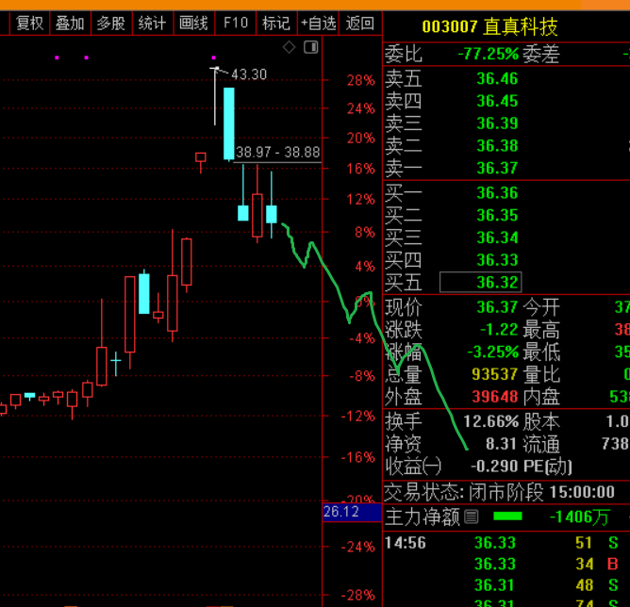Click the stock title 003007 直真科技
The height and width of the screenshot is (607, 630).
pos(489,26)
